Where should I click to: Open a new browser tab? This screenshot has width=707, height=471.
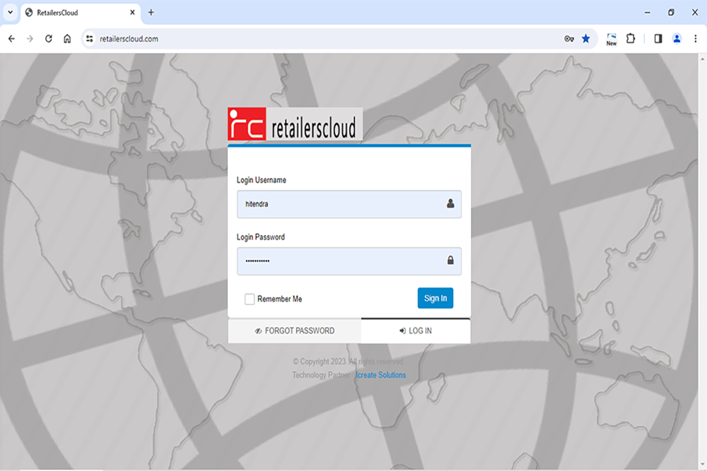[151, 12]
